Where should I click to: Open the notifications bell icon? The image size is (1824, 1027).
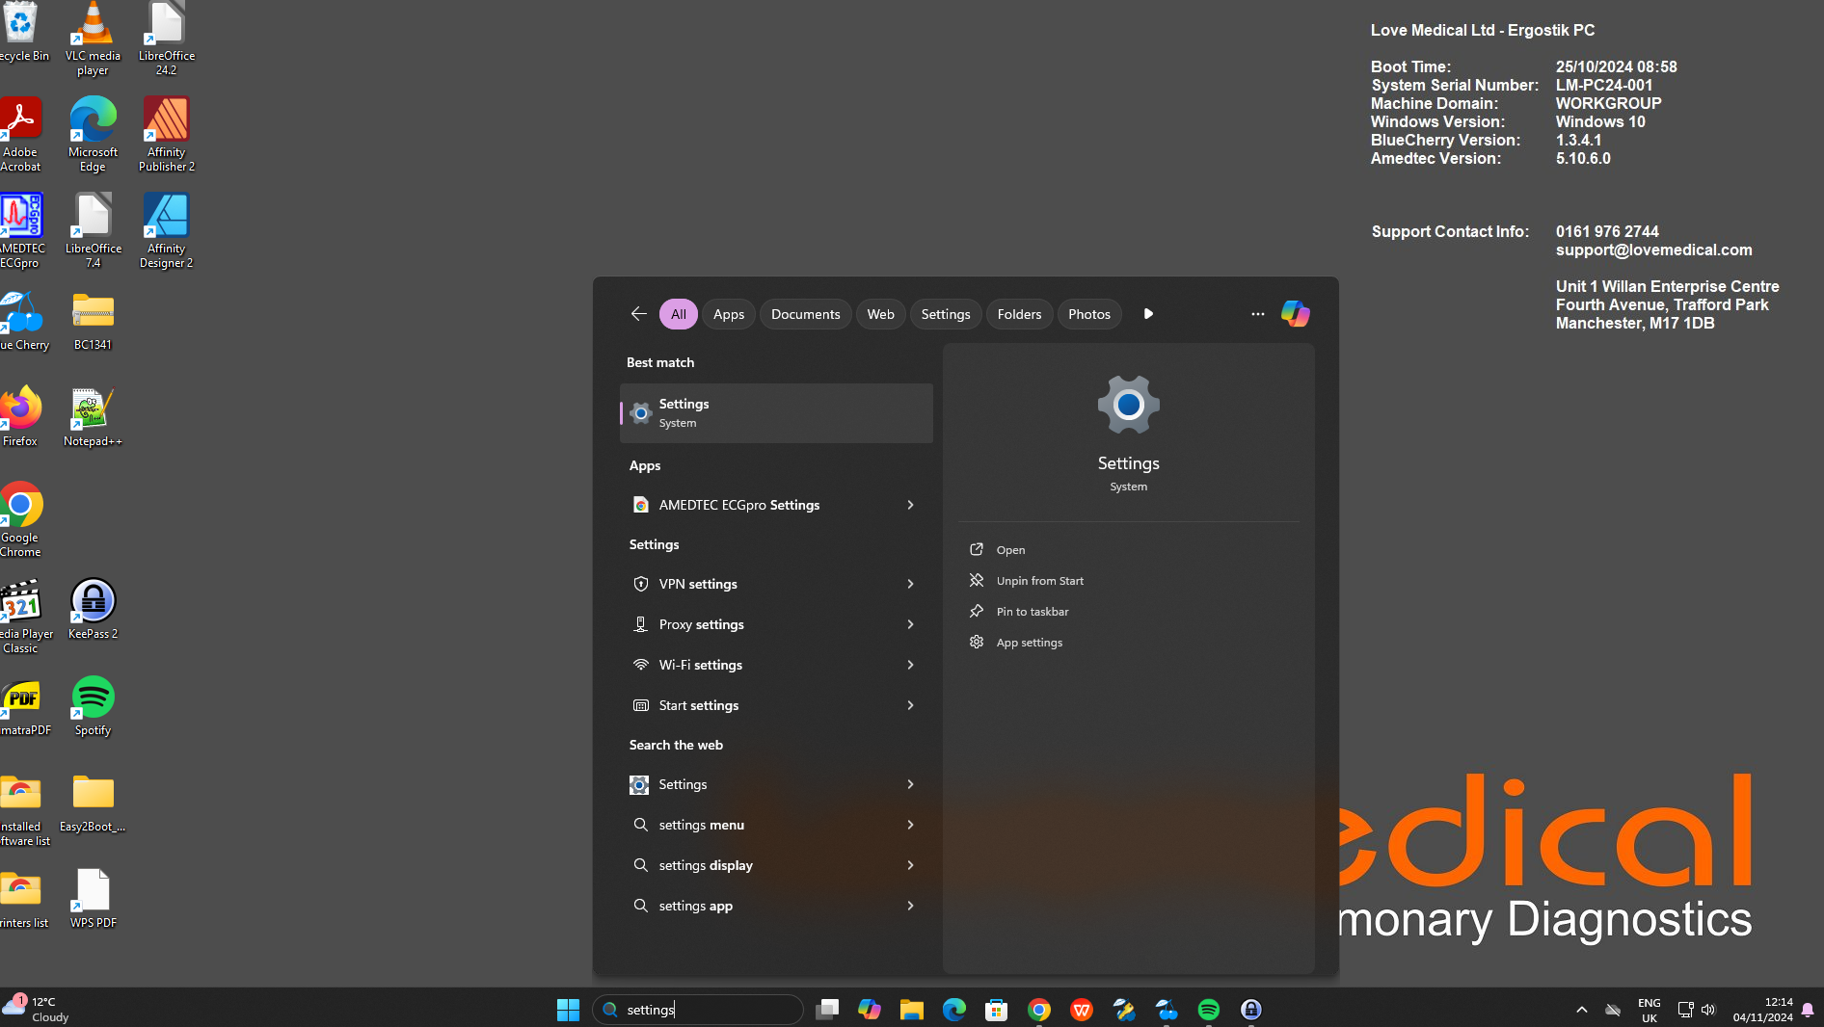[x=1808, y=1010]
